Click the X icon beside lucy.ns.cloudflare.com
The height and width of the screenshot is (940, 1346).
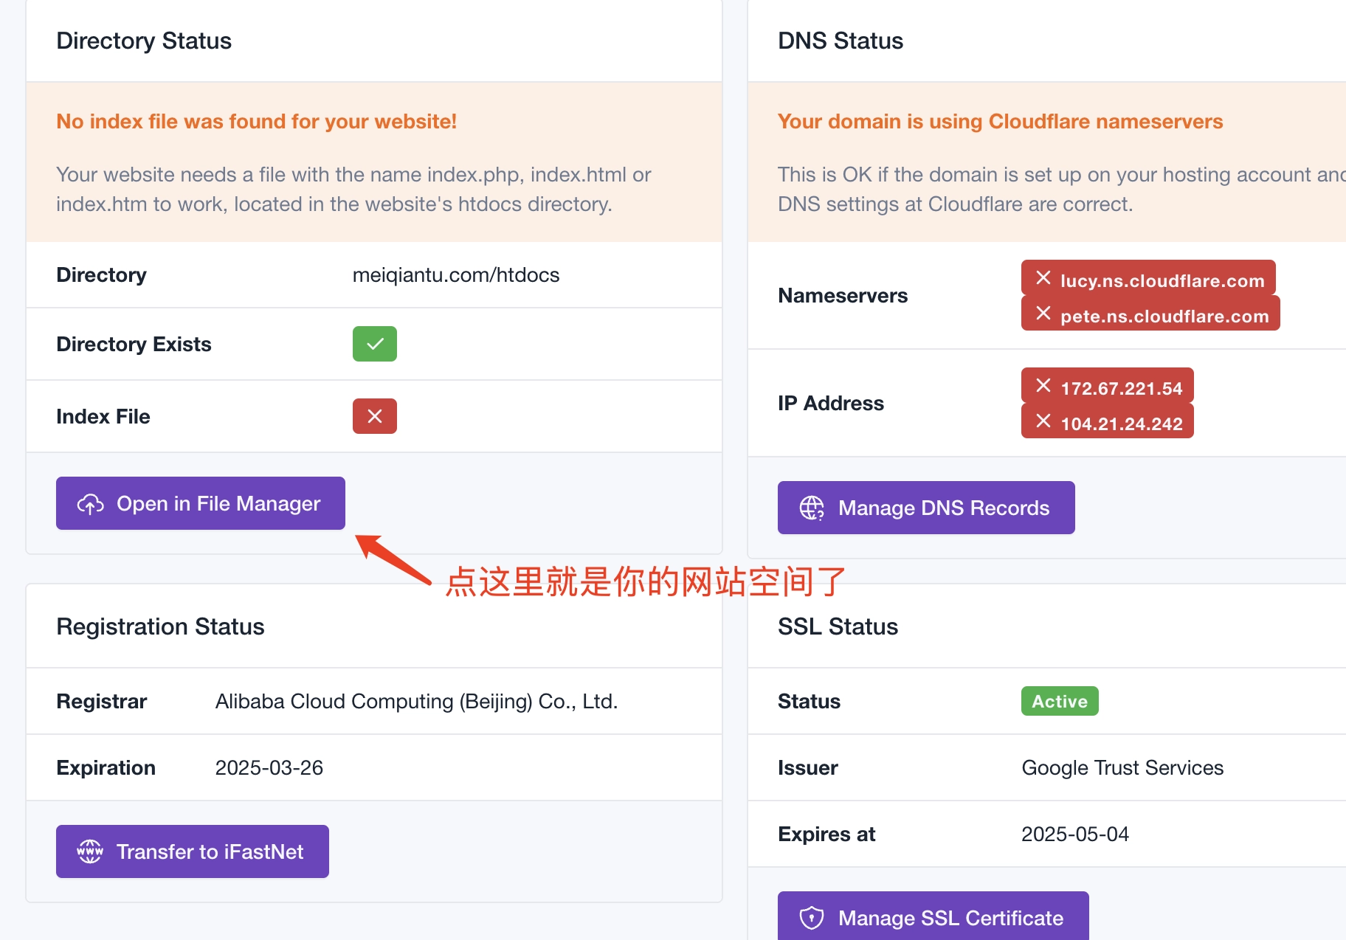pyautogui.click(x=1043, y=278)
